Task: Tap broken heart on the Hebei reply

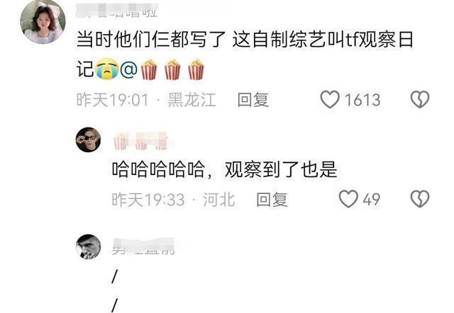Action: (420, 199)
